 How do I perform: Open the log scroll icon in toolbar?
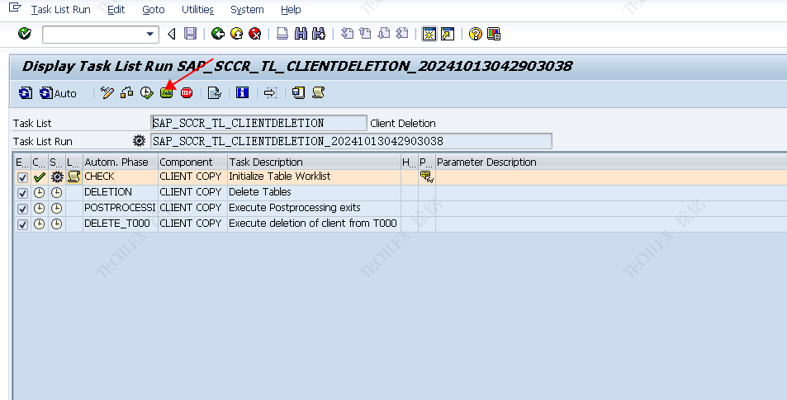click(318, 93)
